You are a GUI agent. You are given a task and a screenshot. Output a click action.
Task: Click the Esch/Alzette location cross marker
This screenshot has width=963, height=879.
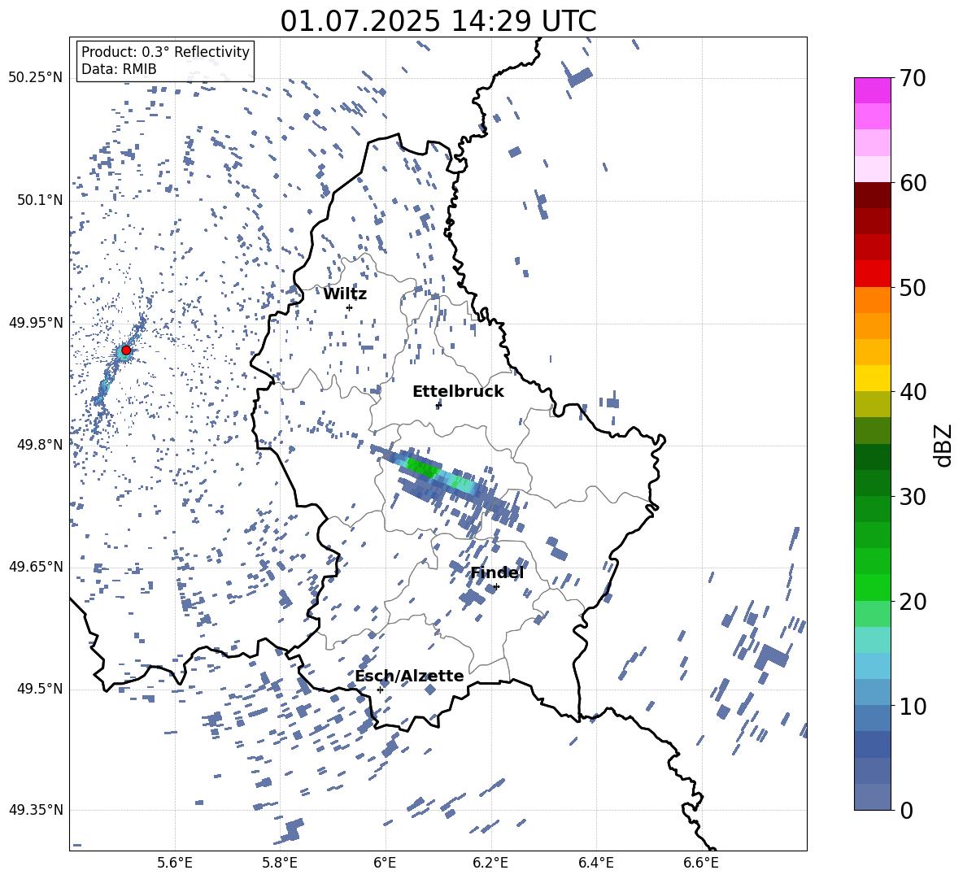click(380, 690)
